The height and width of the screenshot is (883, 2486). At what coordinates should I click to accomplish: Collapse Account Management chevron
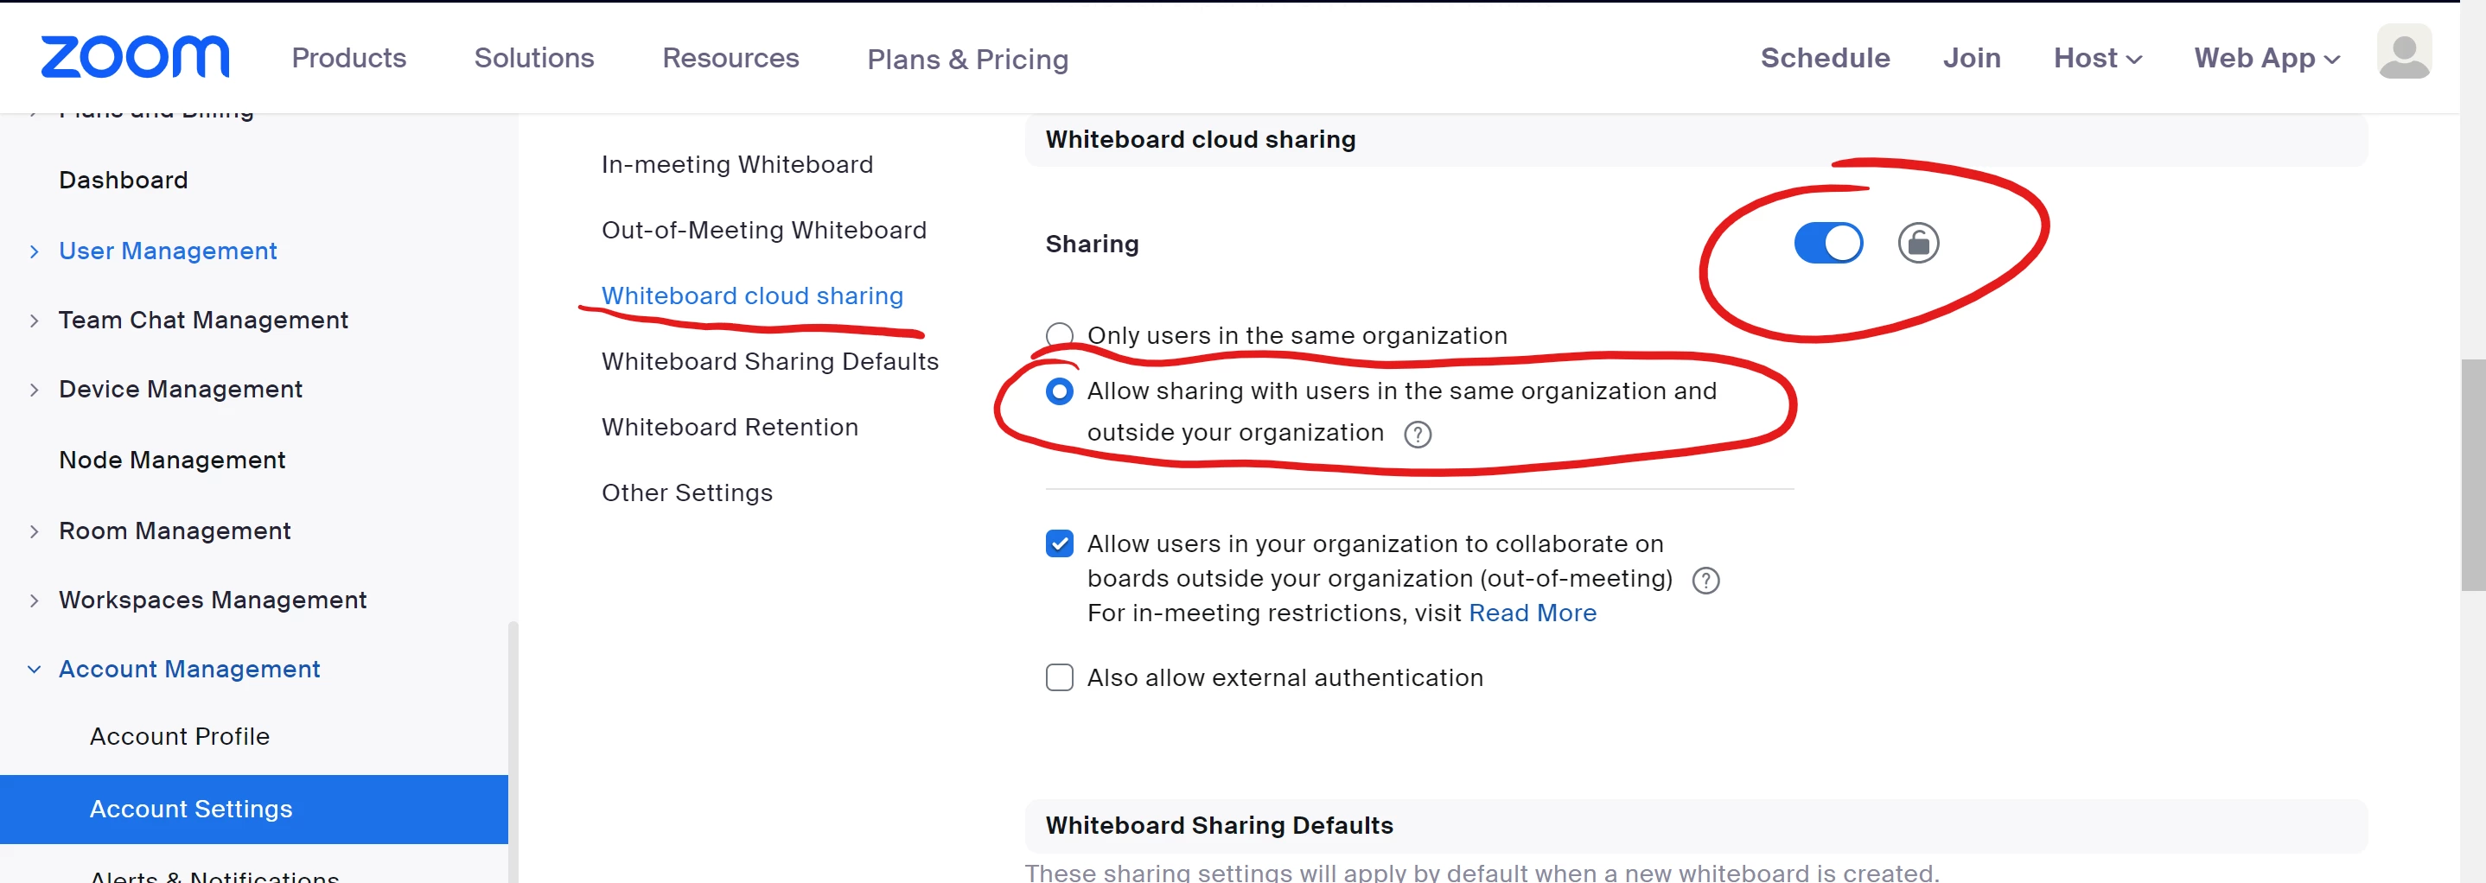tap(35, 669)
